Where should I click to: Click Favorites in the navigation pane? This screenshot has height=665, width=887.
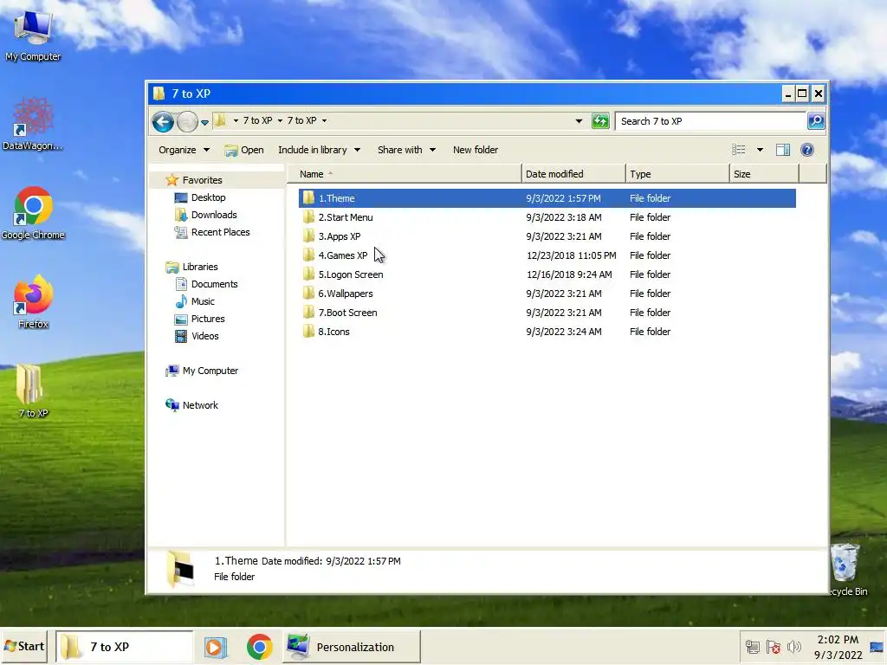pos(202,180)
